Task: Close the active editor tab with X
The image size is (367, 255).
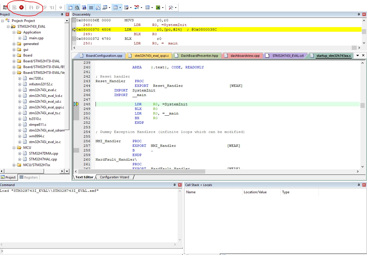Action: pos(363,55)
